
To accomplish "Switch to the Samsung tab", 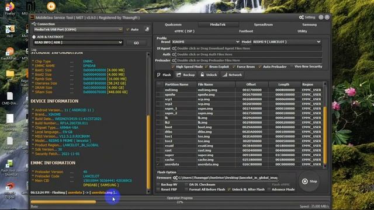I will [309, 24].
